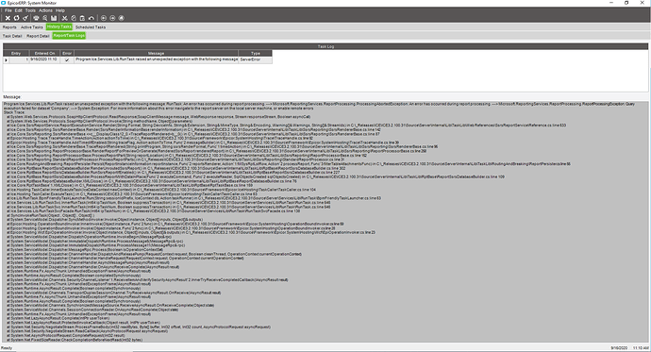The width and height of the screenshot is (651, 352).
Task: Open the Tools menu
Action: coord(30,10)
